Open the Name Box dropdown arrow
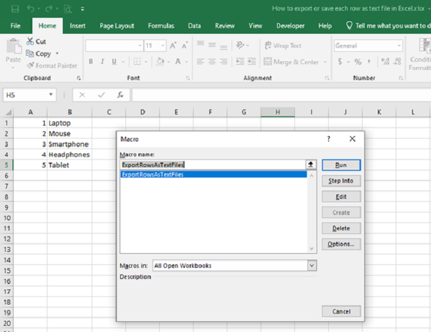The image size is (431, 332). [x=51, y=95]
